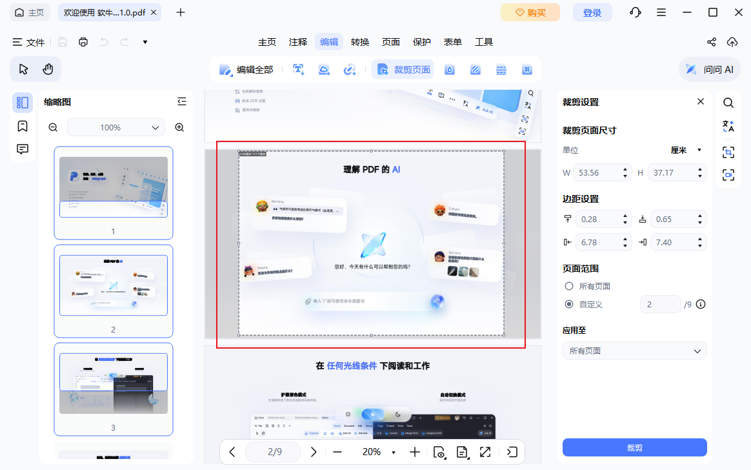
Task: Close the 裁剪设置 panel
Action: tap(701, 101)
